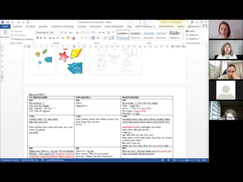Select Format Painter (Формат по образцу)
243x182 pixels.
22,39
